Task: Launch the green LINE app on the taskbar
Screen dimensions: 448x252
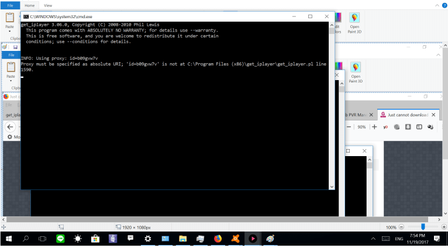Action: [x=60, y=239]
